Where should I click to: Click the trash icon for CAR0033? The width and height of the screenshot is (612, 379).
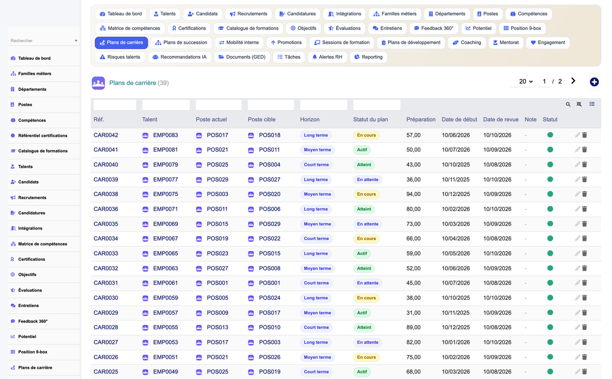(584, 254)
